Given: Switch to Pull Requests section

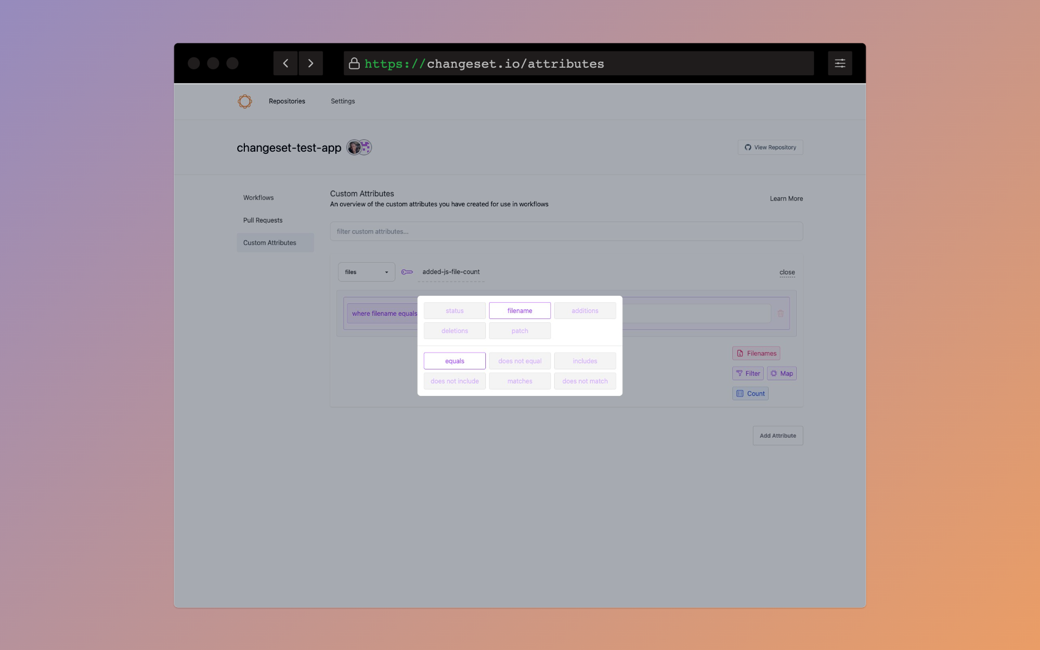Looking at the screenshot, I should point(262,220).
